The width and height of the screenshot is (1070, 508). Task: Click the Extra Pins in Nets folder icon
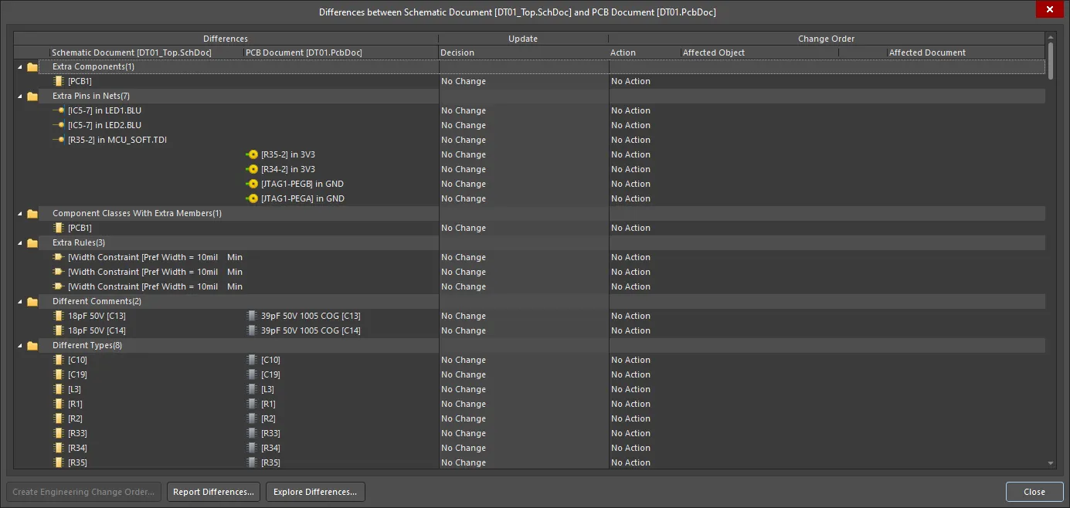(32, 97)
